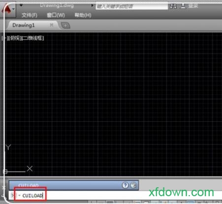Viewport: 222px width, 204px height.
Task: Click in the command line input field
Action: (x=115, y=195)
